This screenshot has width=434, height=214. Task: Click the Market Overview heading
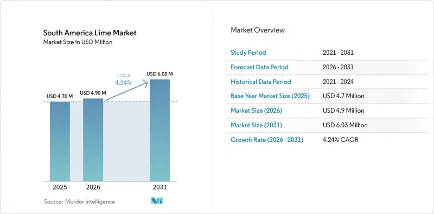[258, 30]
